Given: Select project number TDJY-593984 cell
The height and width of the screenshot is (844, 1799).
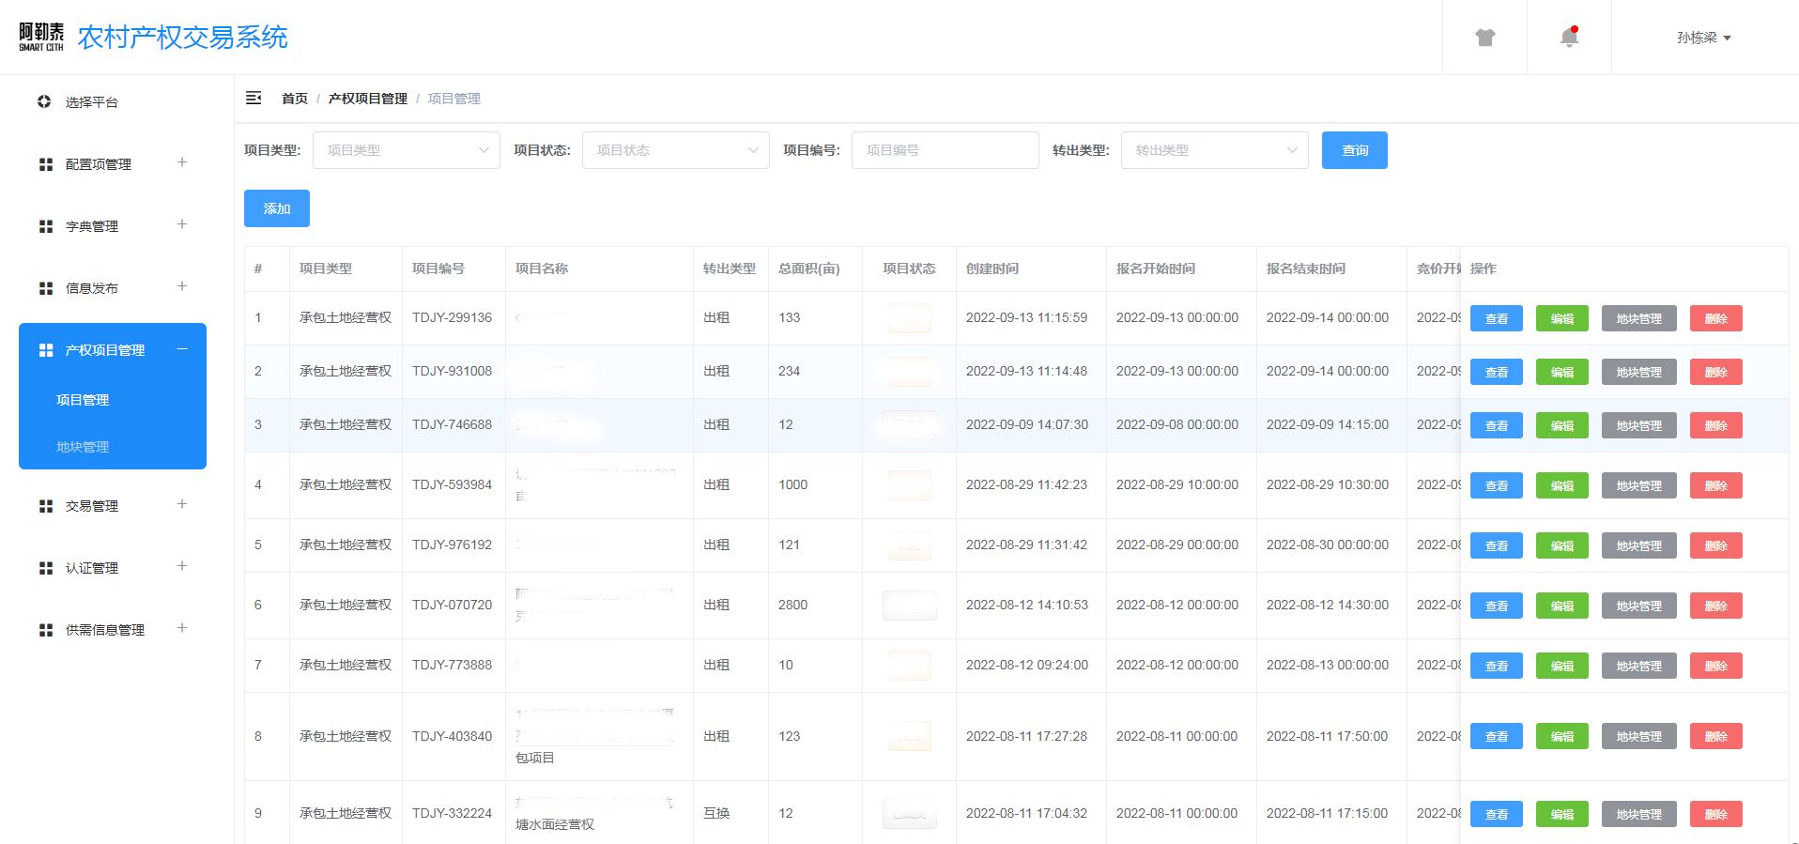Looking at the screenshot, I should coord(453,484).
